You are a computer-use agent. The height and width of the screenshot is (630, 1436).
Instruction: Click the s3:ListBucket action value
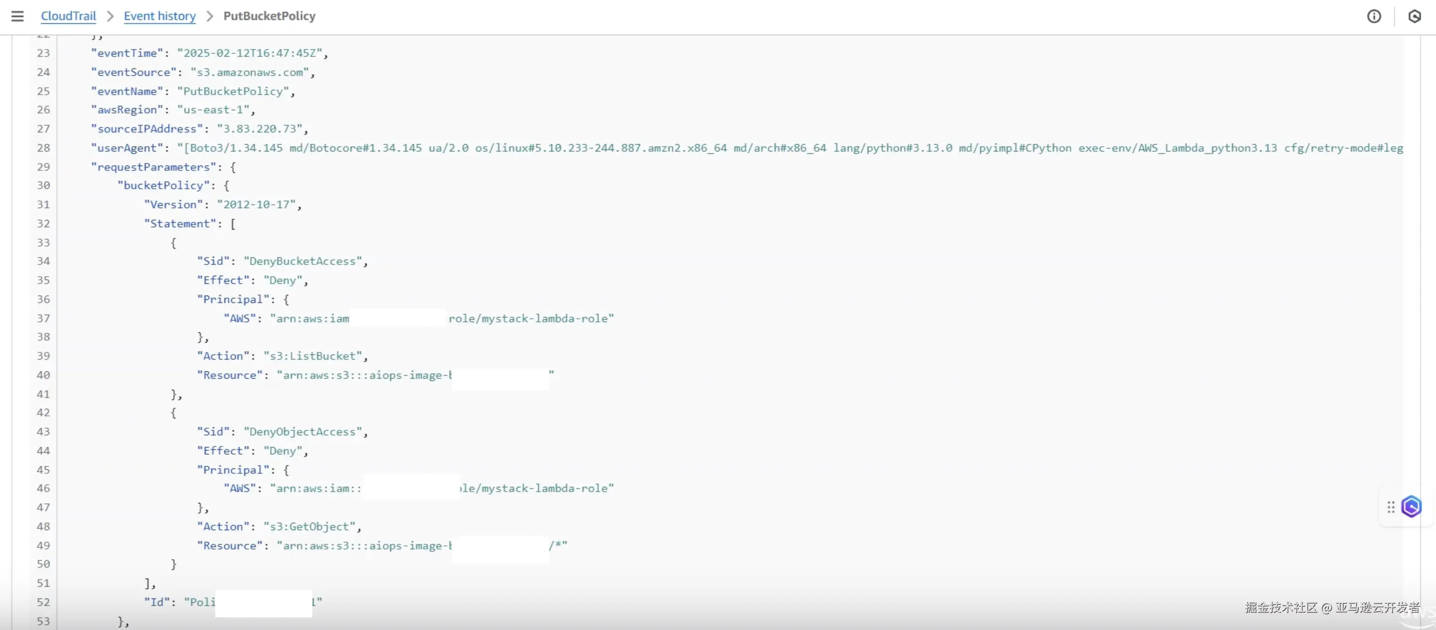click(312, 355)
